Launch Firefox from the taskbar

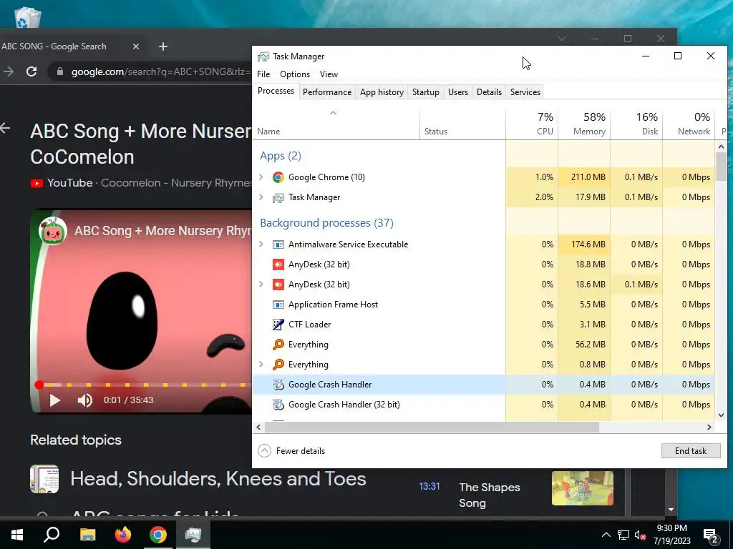point(123,535)
